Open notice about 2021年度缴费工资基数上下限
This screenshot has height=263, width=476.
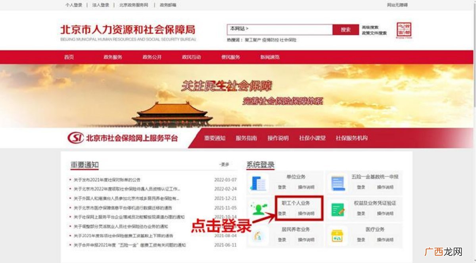(x=123, y=236)
